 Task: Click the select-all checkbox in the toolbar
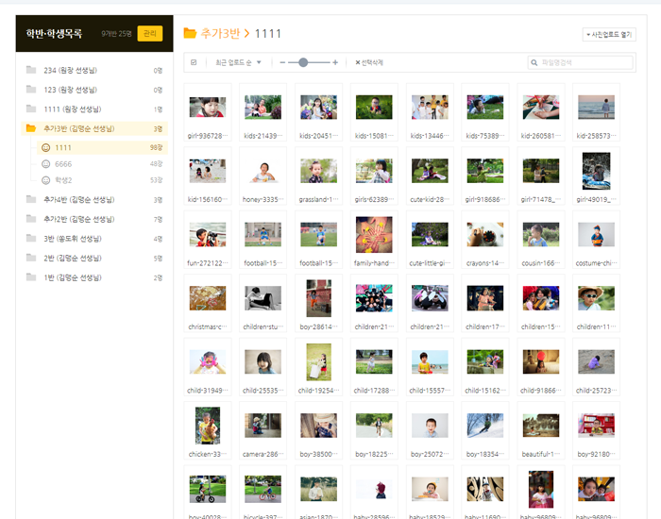click(194, 62)
